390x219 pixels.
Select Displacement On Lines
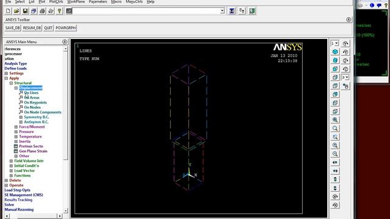[31, 93]
